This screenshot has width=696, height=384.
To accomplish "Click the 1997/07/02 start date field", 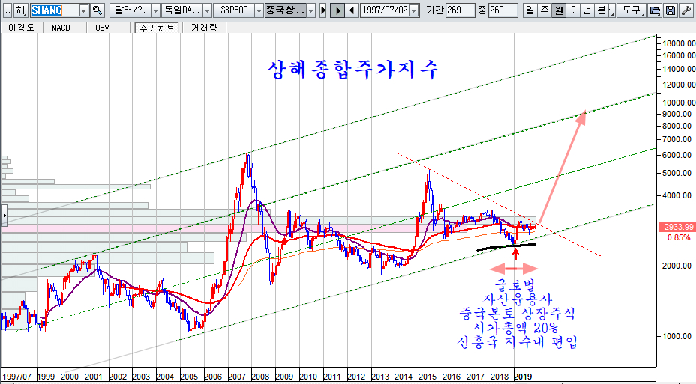I will 385,10.
